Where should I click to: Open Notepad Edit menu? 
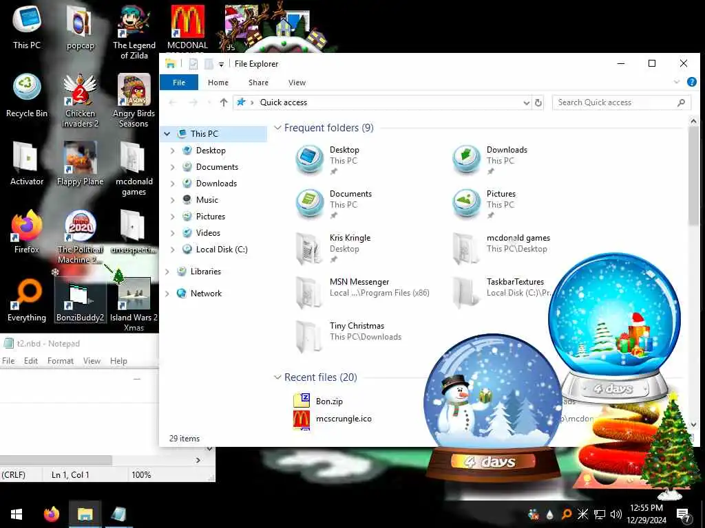click(30, 361)
